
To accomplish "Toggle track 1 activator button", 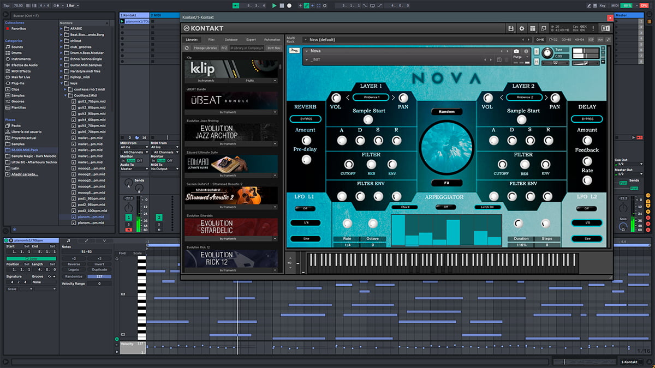I will (x=128, y=218).
